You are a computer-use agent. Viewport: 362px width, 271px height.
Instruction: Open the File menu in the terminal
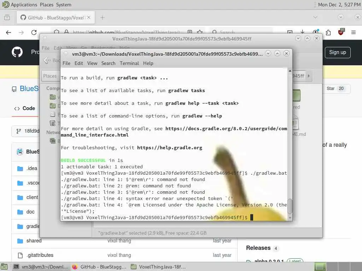pos(66,63)
